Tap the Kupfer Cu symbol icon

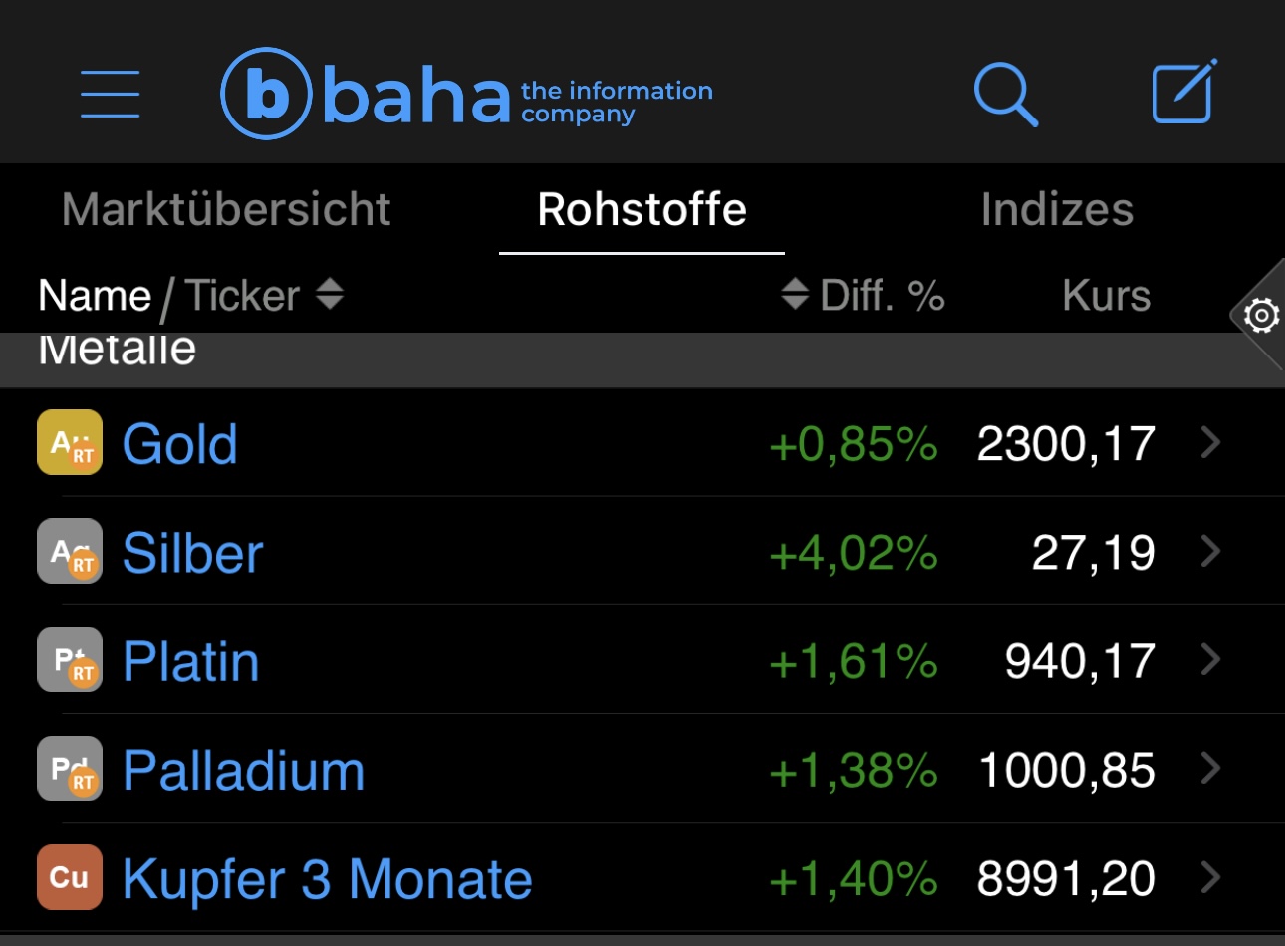(70, 877)
